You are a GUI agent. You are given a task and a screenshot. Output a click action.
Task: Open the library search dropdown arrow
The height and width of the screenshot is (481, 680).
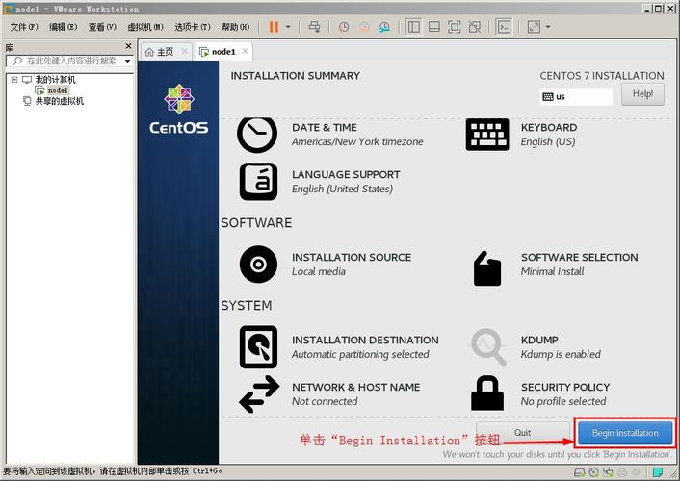tap(127, 62)
